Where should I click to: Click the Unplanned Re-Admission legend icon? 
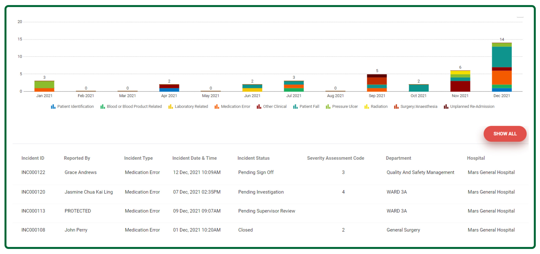pyautogui.click(x=446, y=107)
